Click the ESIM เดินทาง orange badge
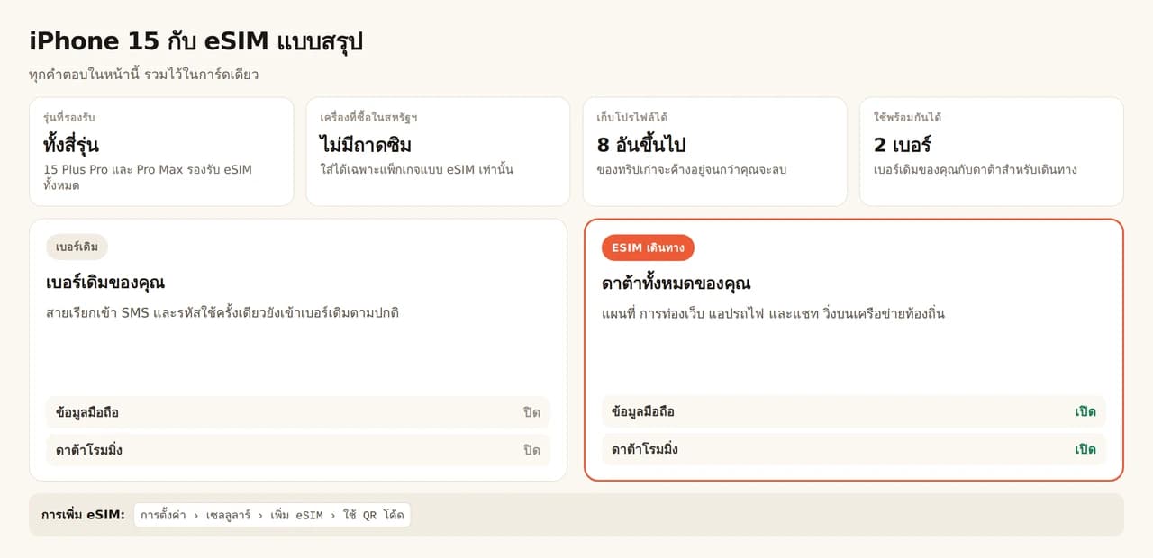This screenshot has width=1153, height=558. coord(648,247)
